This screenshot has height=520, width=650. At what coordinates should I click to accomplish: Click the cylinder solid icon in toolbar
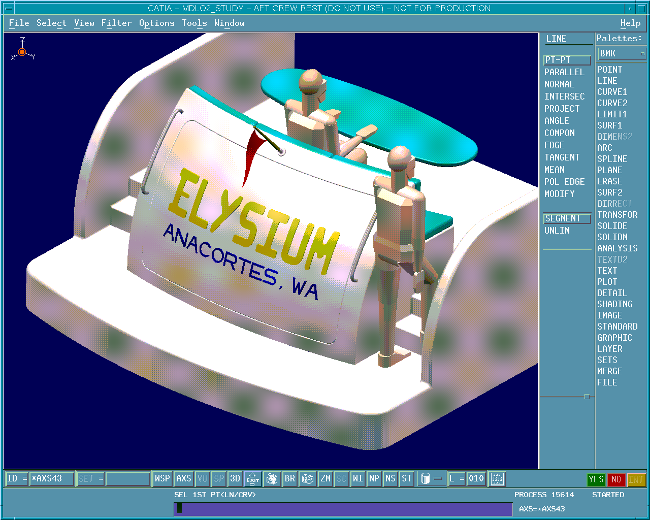coord(426,478)
